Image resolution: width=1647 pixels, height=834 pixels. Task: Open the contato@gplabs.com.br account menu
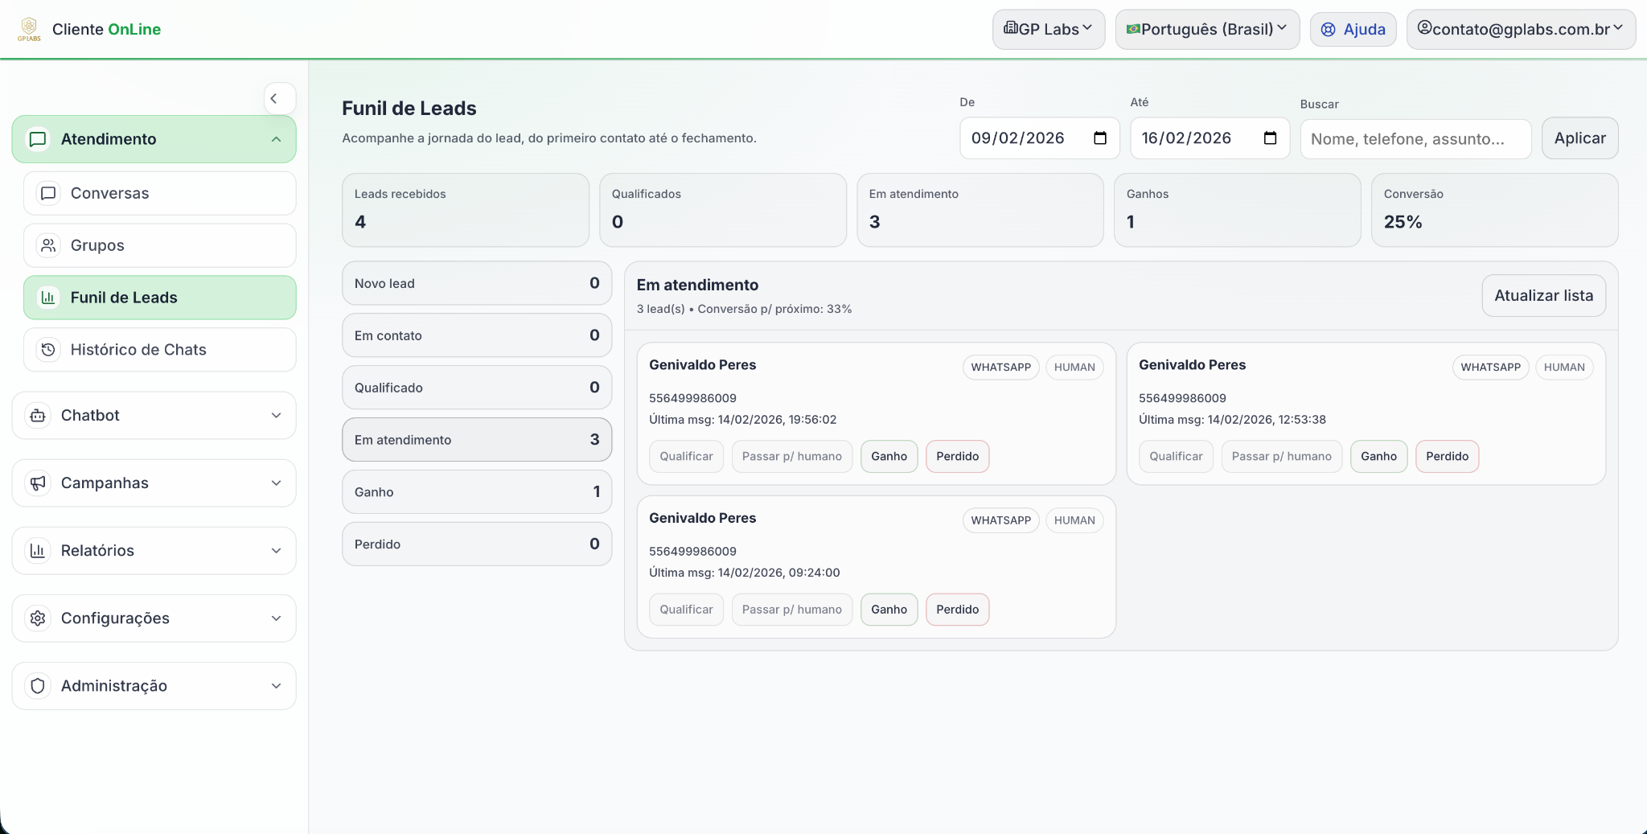(1520, 30)
